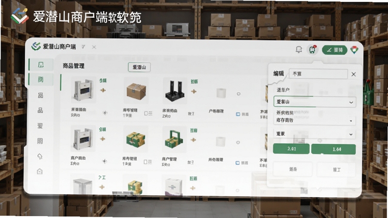Open the lower 品 sidebar item
The height and width of the screenshot is (218, 388).
pos(40,110)
